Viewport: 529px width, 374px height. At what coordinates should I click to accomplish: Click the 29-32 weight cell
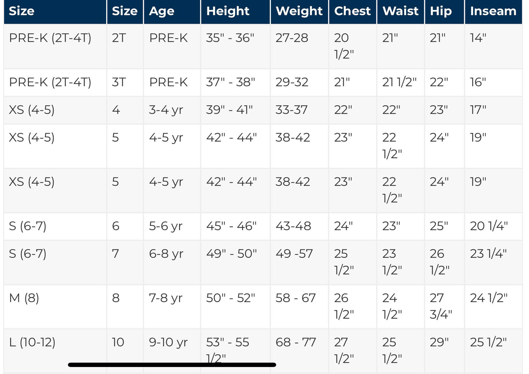pos(292,82)
